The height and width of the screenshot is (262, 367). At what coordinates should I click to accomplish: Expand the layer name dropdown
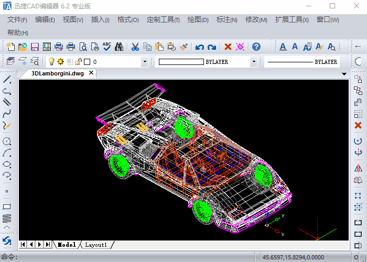click(145, 62)
